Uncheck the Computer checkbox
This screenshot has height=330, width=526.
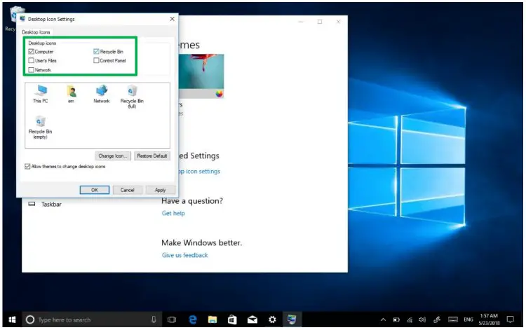31,52
